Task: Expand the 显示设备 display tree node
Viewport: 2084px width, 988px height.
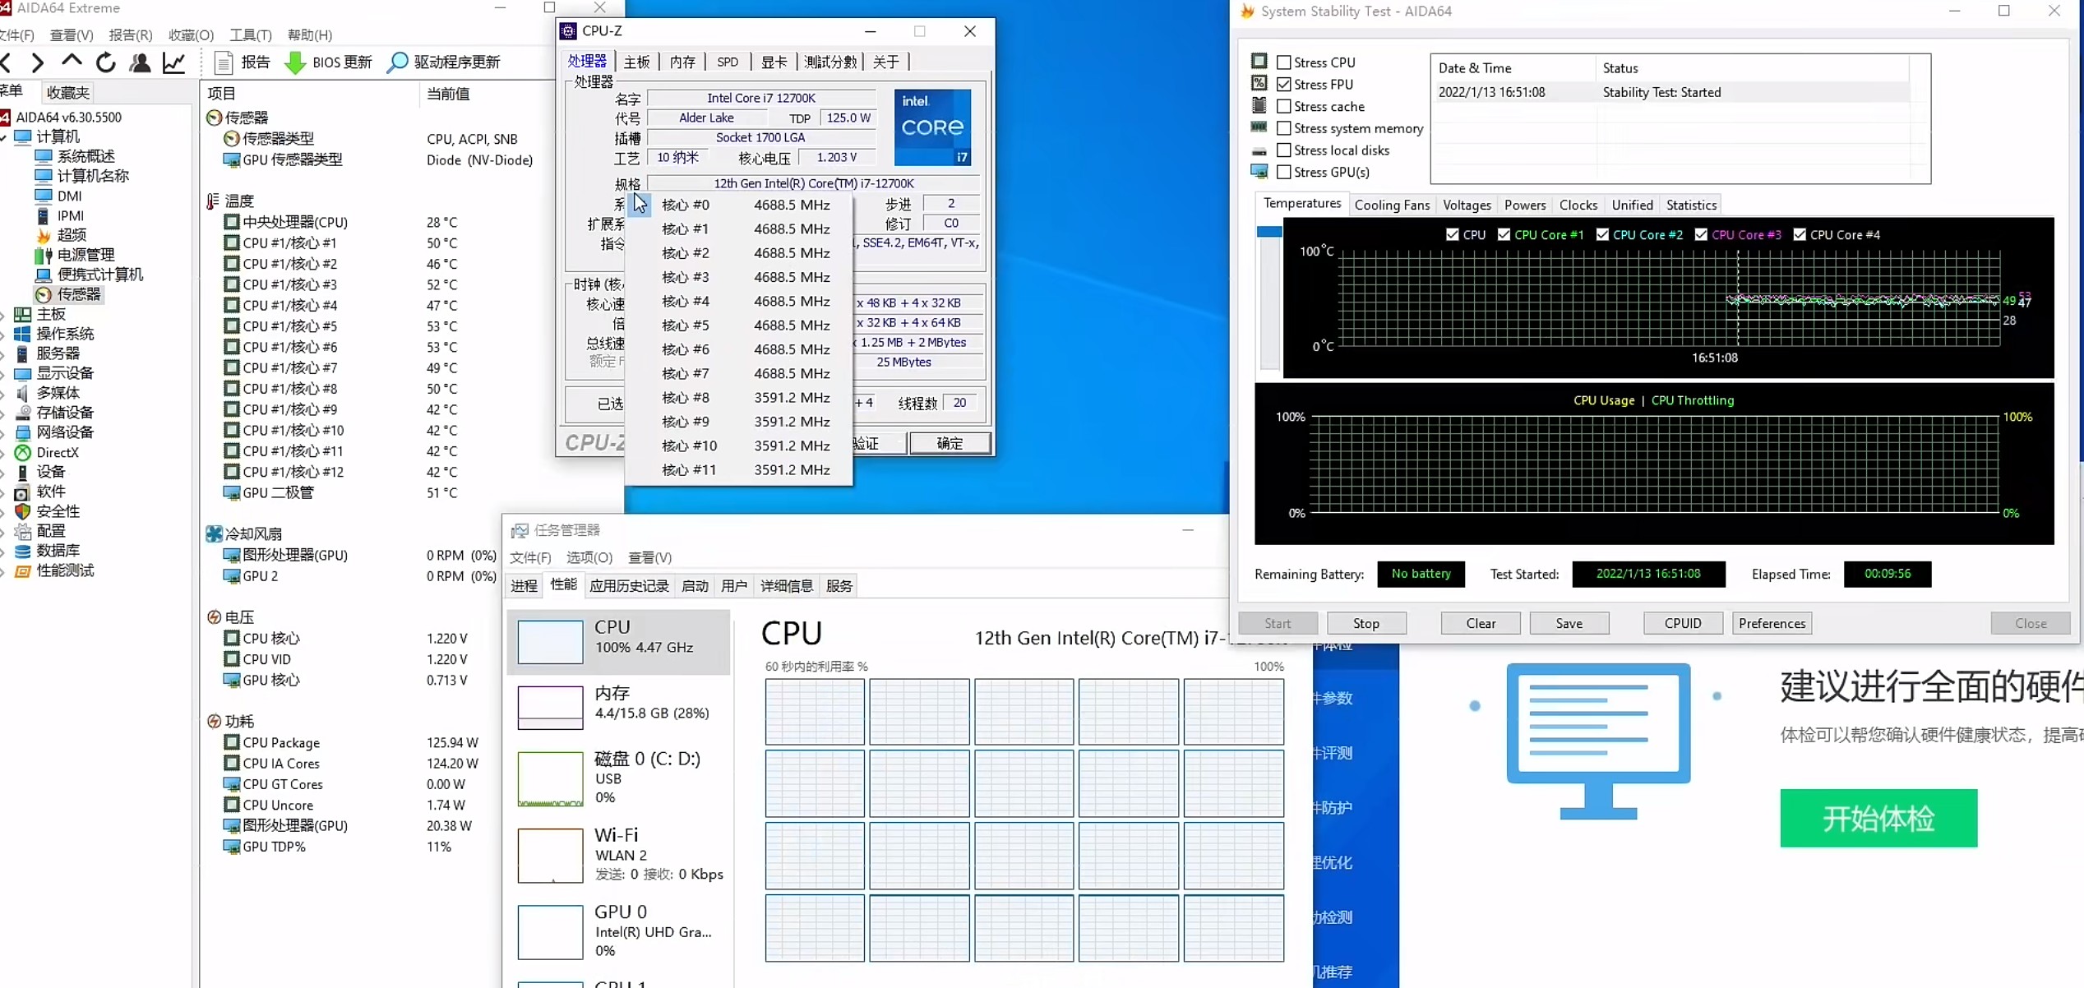Action: tap(3, 373)
